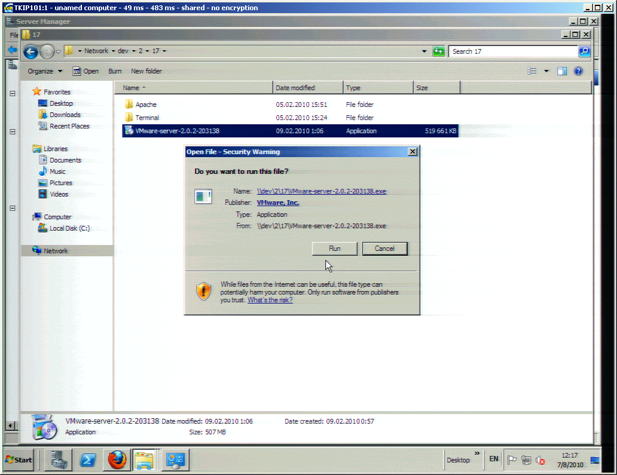This screenshot has width=617, height=475.
Task: Click Cancel in the Security Warning dialog
Action: click(x=384, y=249)
